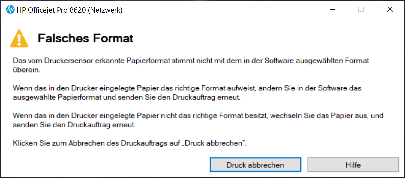Click the title text HP Officejet Pro 8620 (Netzwerk)
405x178 pixels.
click(x=70, y=10)
